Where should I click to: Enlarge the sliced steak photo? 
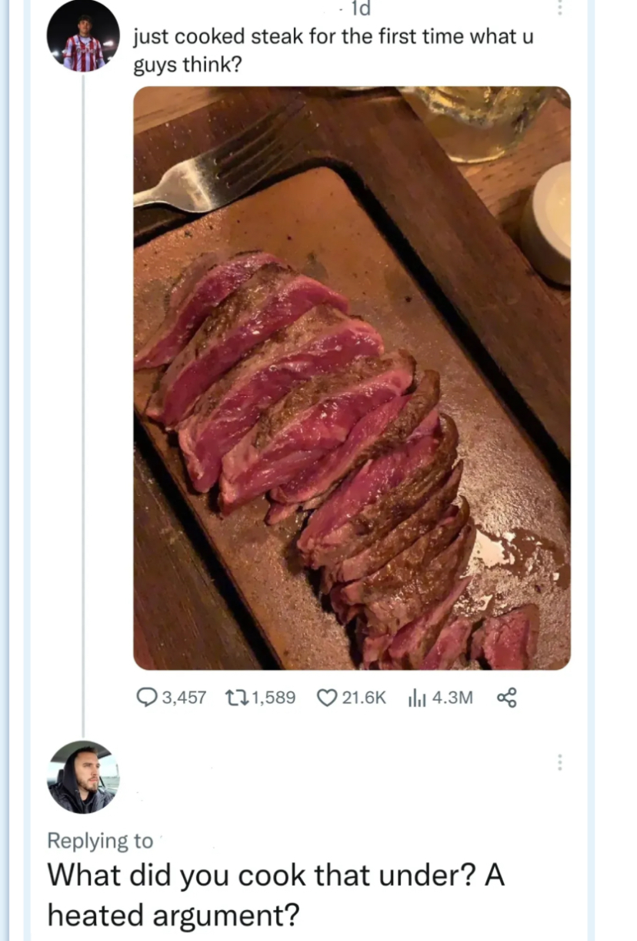(352, 431)
